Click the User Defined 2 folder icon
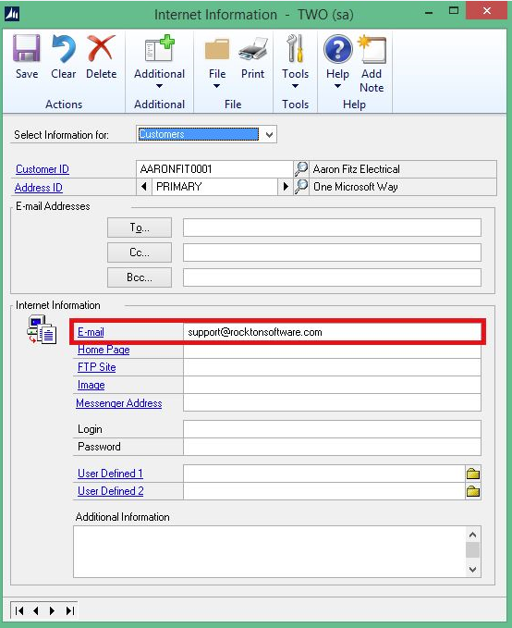Image resolution: width=512 pixels, height=628 pixels. tap(473, 491)
